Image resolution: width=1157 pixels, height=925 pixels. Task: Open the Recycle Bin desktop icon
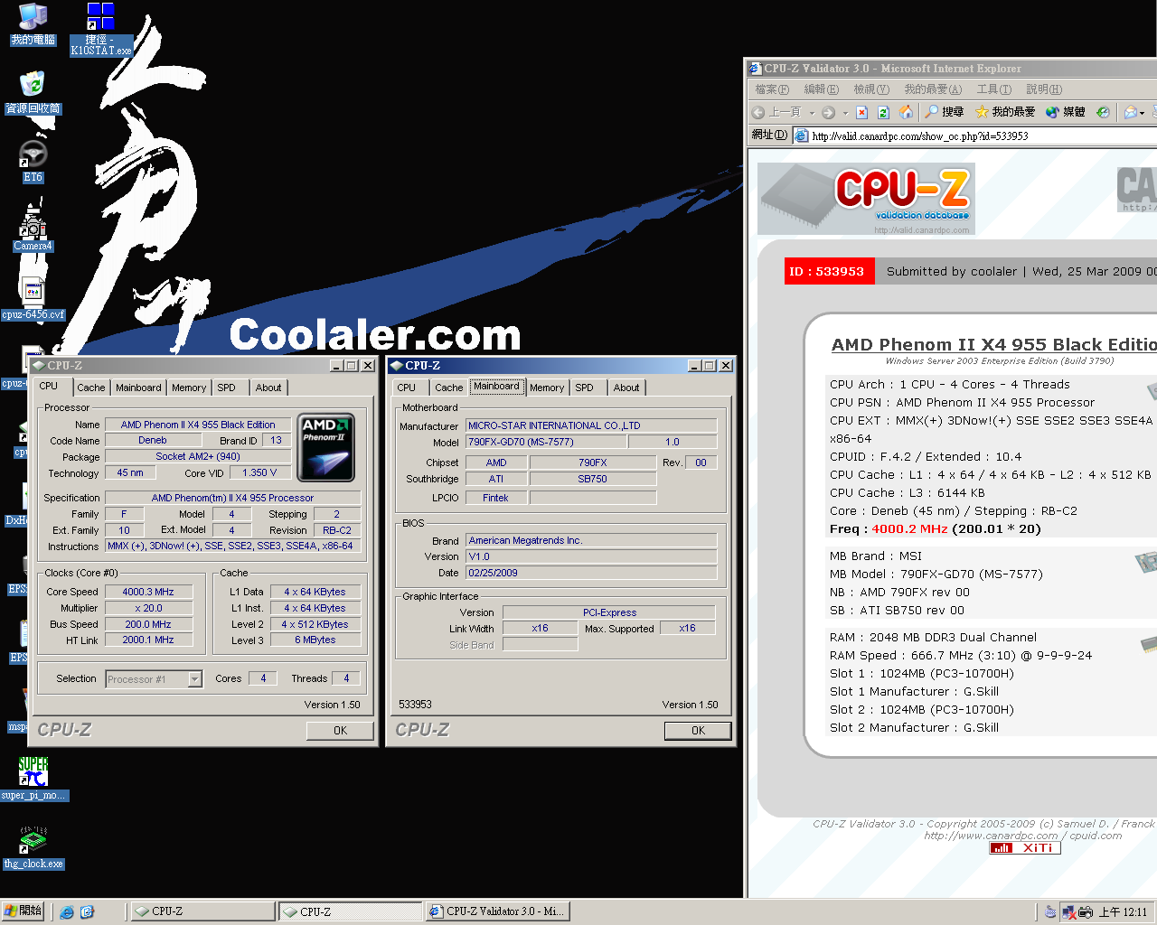tap(33, 93)
